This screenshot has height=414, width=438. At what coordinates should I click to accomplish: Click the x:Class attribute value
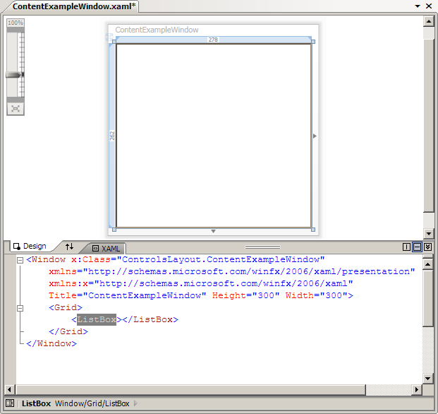click(221, 259)
